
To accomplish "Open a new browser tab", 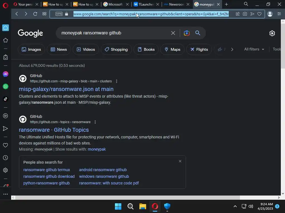I will coord(226,4).
